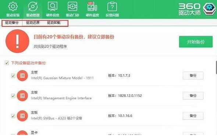Open the 驱动安装 gear icon
This screenshot has width=217, height=140.
tap(13, 6)
